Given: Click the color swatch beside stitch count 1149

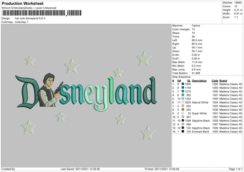Looking at the screenshot, I should (183, 88).
